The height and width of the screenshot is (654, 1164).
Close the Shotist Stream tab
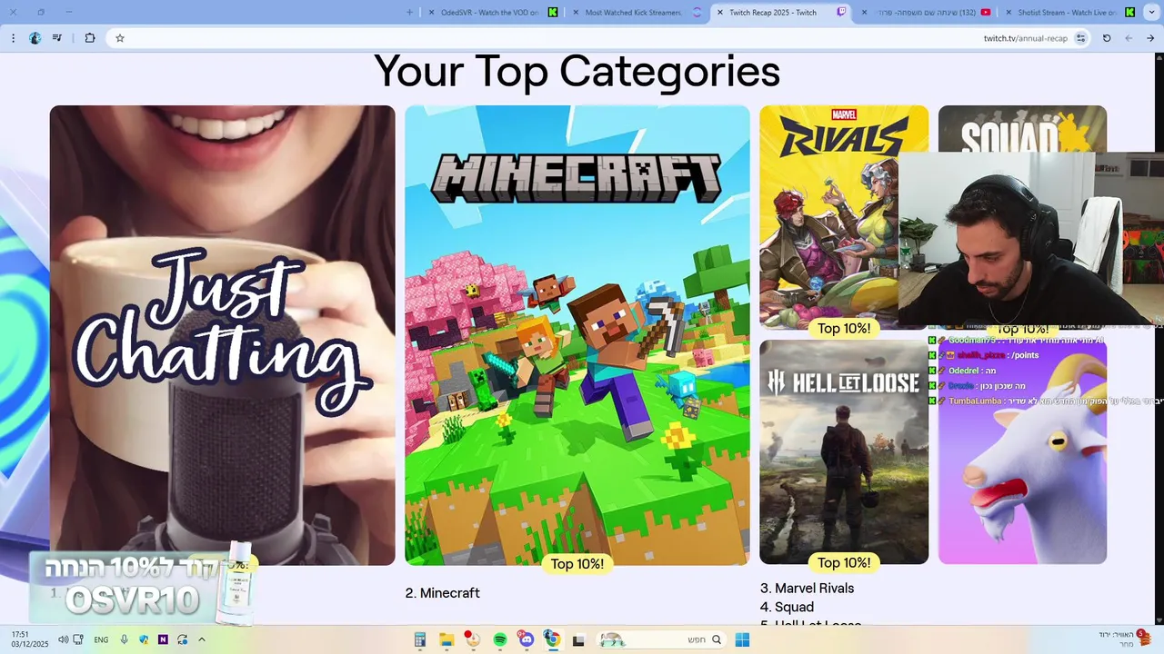1008,13
